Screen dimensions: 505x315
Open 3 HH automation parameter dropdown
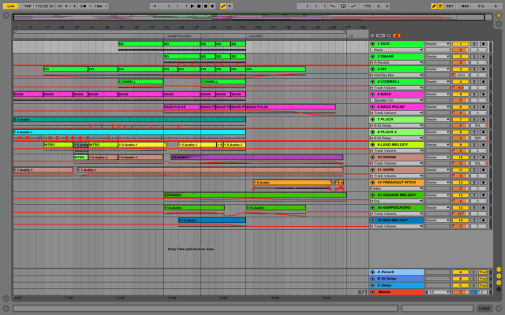pos(397,75)
